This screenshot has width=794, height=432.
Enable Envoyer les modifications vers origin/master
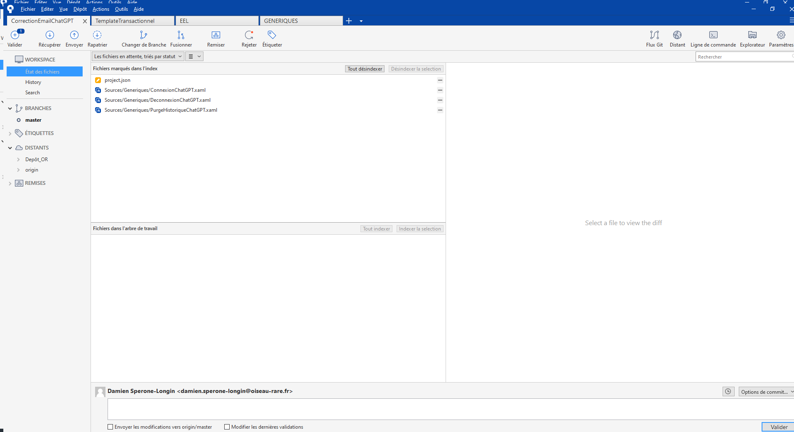pos(110,427)
